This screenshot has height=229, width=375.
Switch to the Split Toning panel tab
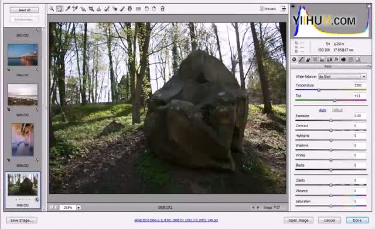322,59
